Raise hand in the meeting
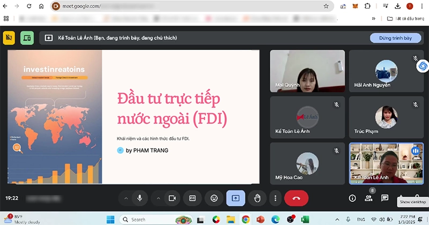This screenshot has height=225, width=429. [x=257, y=198]
